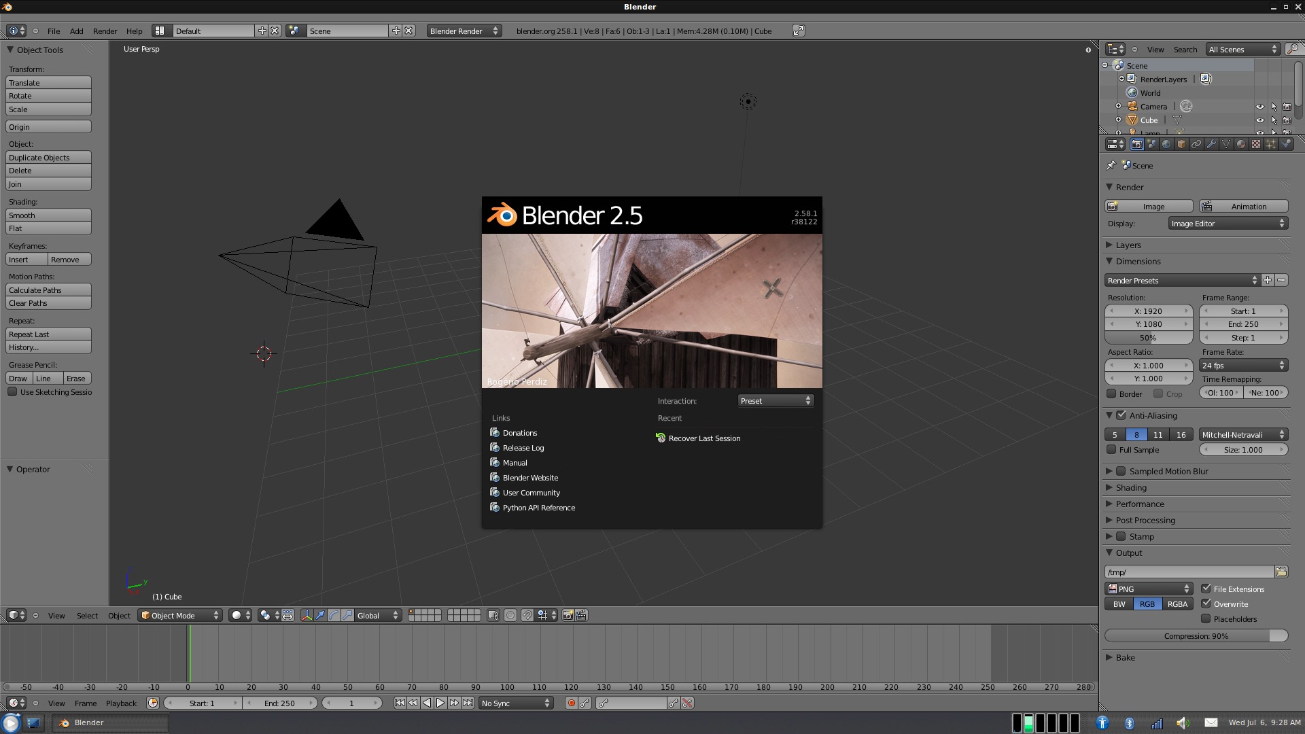Screen dimensions: 1305x734
Task: Expand the Performance panel
Action: [x=1140, y=504]
